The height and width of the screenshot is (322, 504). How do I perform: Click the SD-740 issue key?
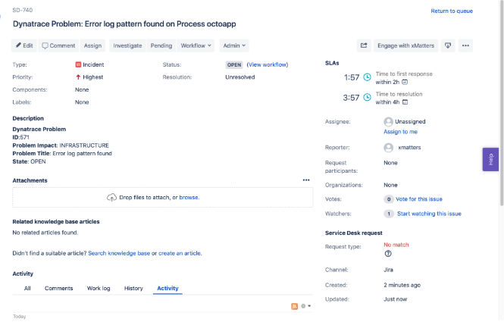tap(23, 11)
